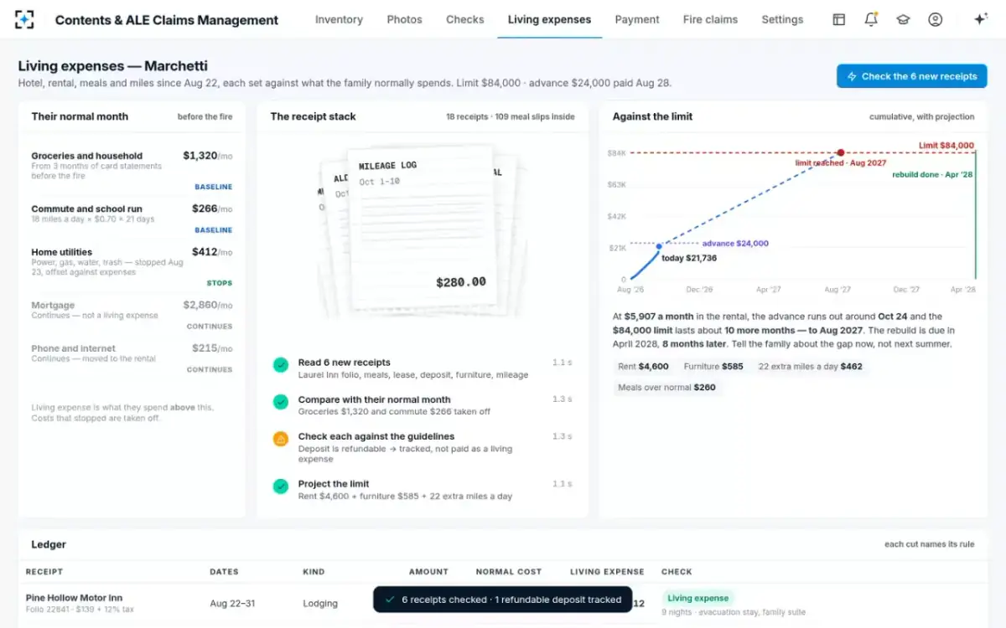Viewport: 1006px width, 628px height.
Task: Click the Limit $84,000 chart label
Action: (x=946, y=146)
